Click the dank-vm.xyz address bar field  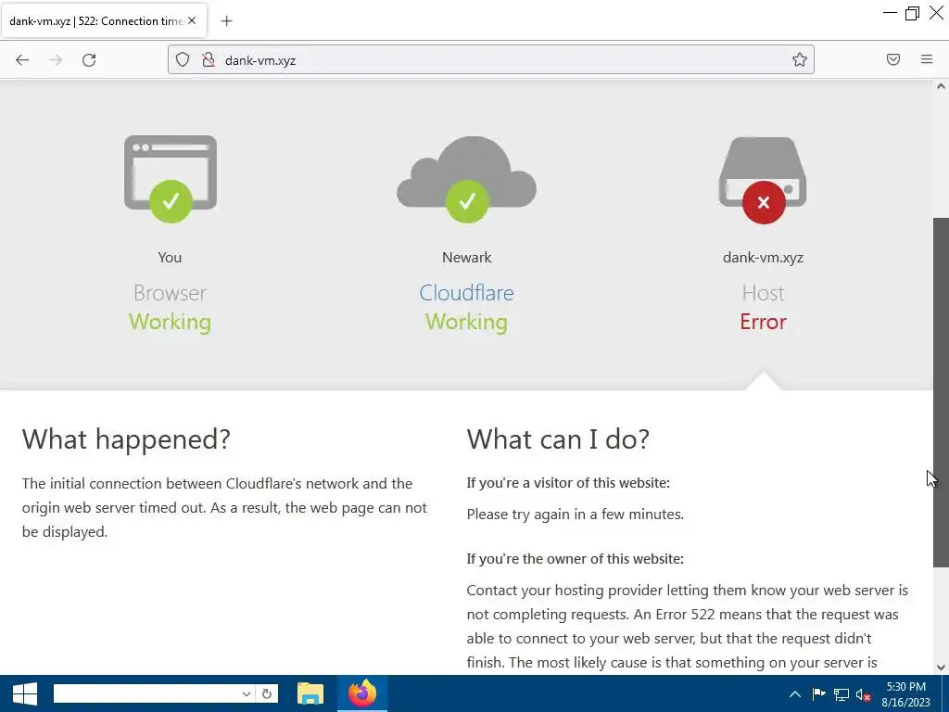pyautogui.click(x=491, y=60)
